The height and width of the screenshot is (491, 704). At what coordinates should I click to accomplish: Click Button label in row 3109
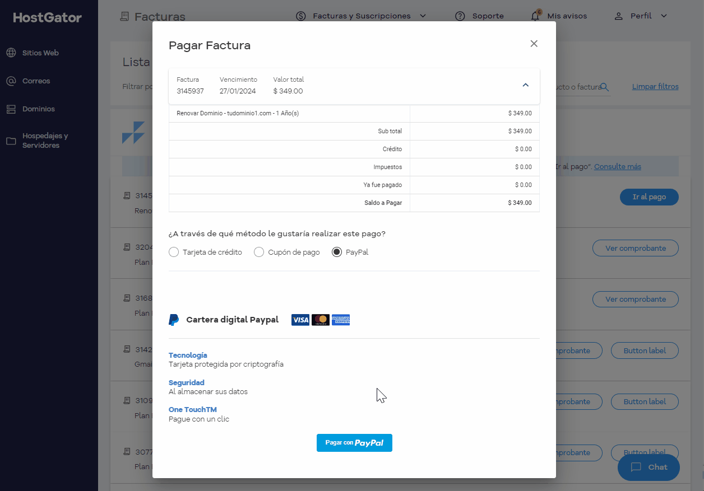[645, 401]
